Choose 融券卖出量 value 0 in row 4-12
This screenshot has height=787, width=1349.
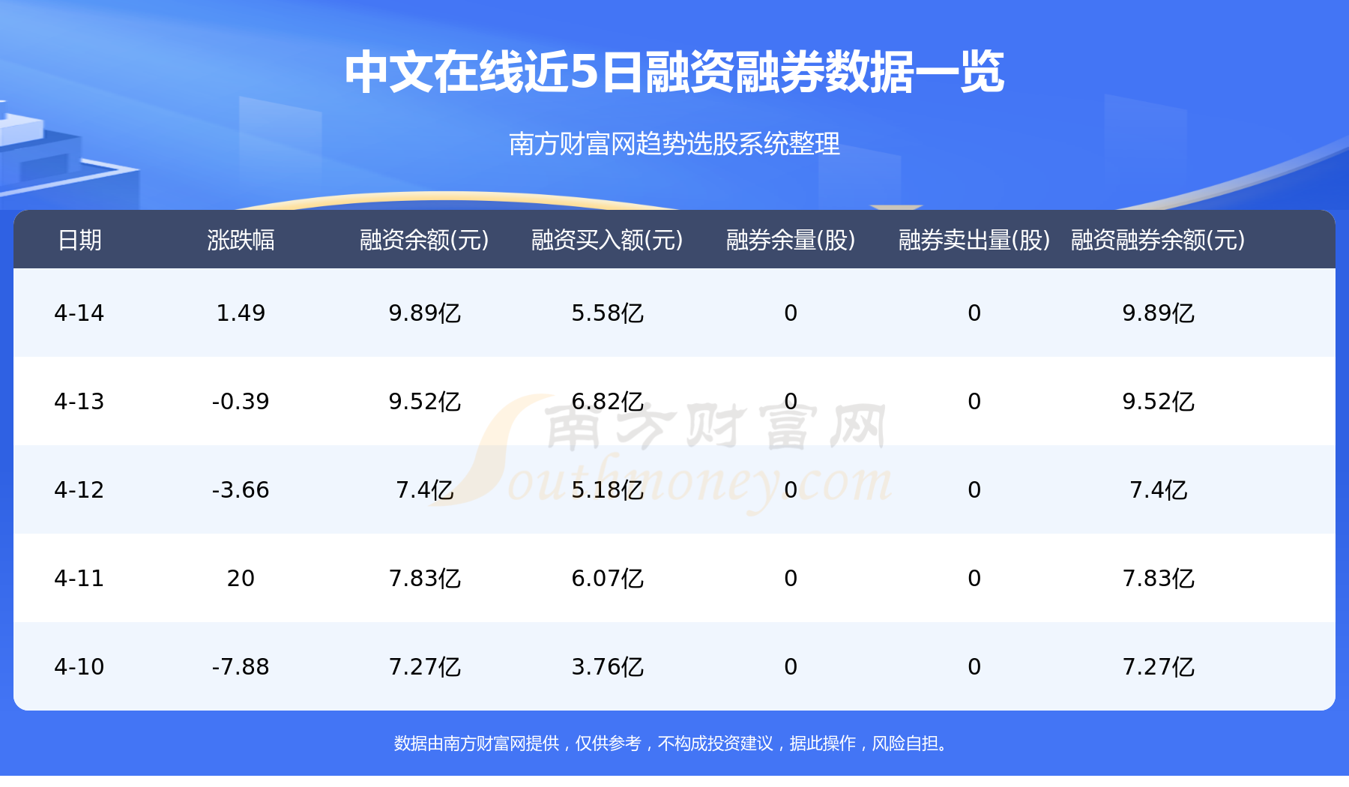click(974, 490)
